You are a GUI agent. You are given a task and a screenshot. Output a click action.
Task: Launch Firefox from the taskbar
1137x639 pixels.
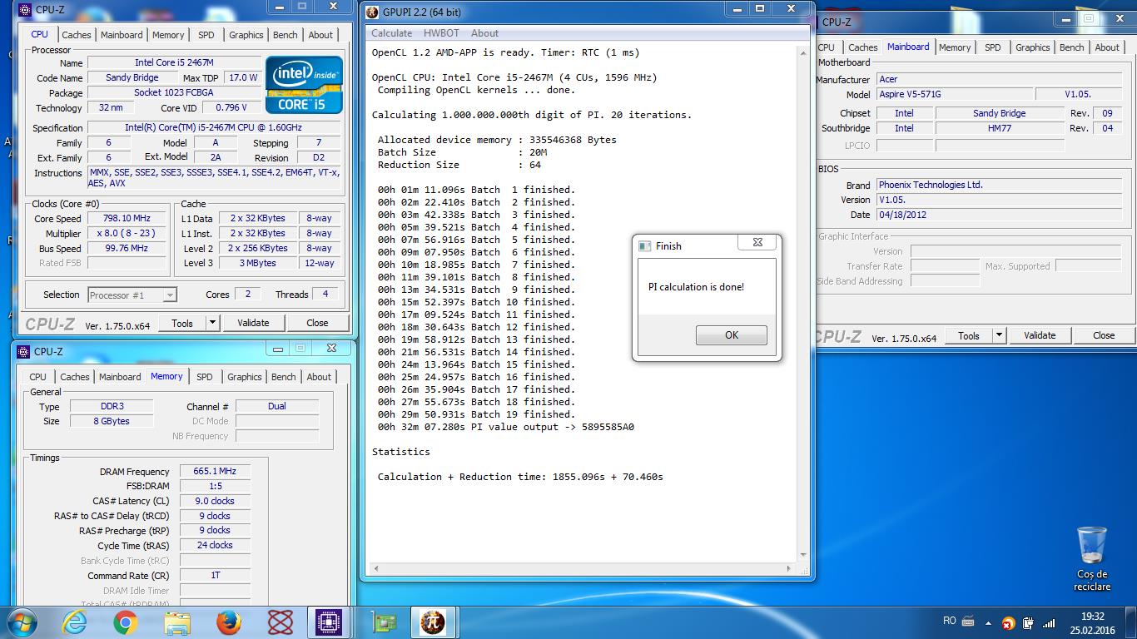228,622
